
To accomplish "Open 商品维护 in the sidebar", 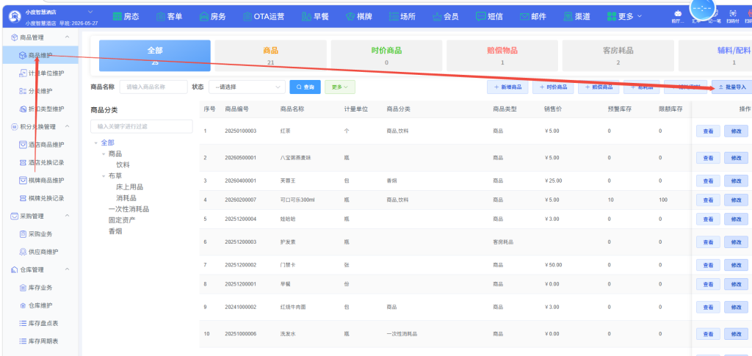I will [40, 55].
